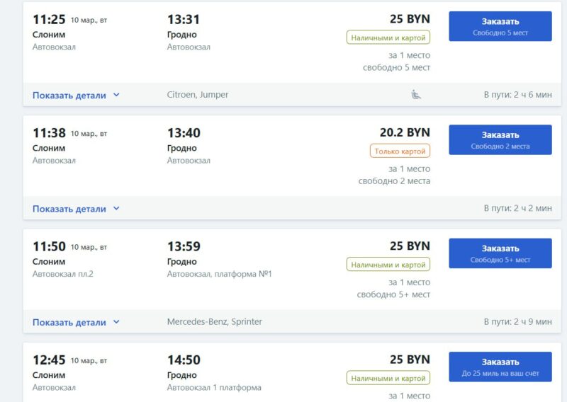567x402 pixels.
Task: Click the seat icon on the 11:25 trip
Action: click(x=416, y=95)
